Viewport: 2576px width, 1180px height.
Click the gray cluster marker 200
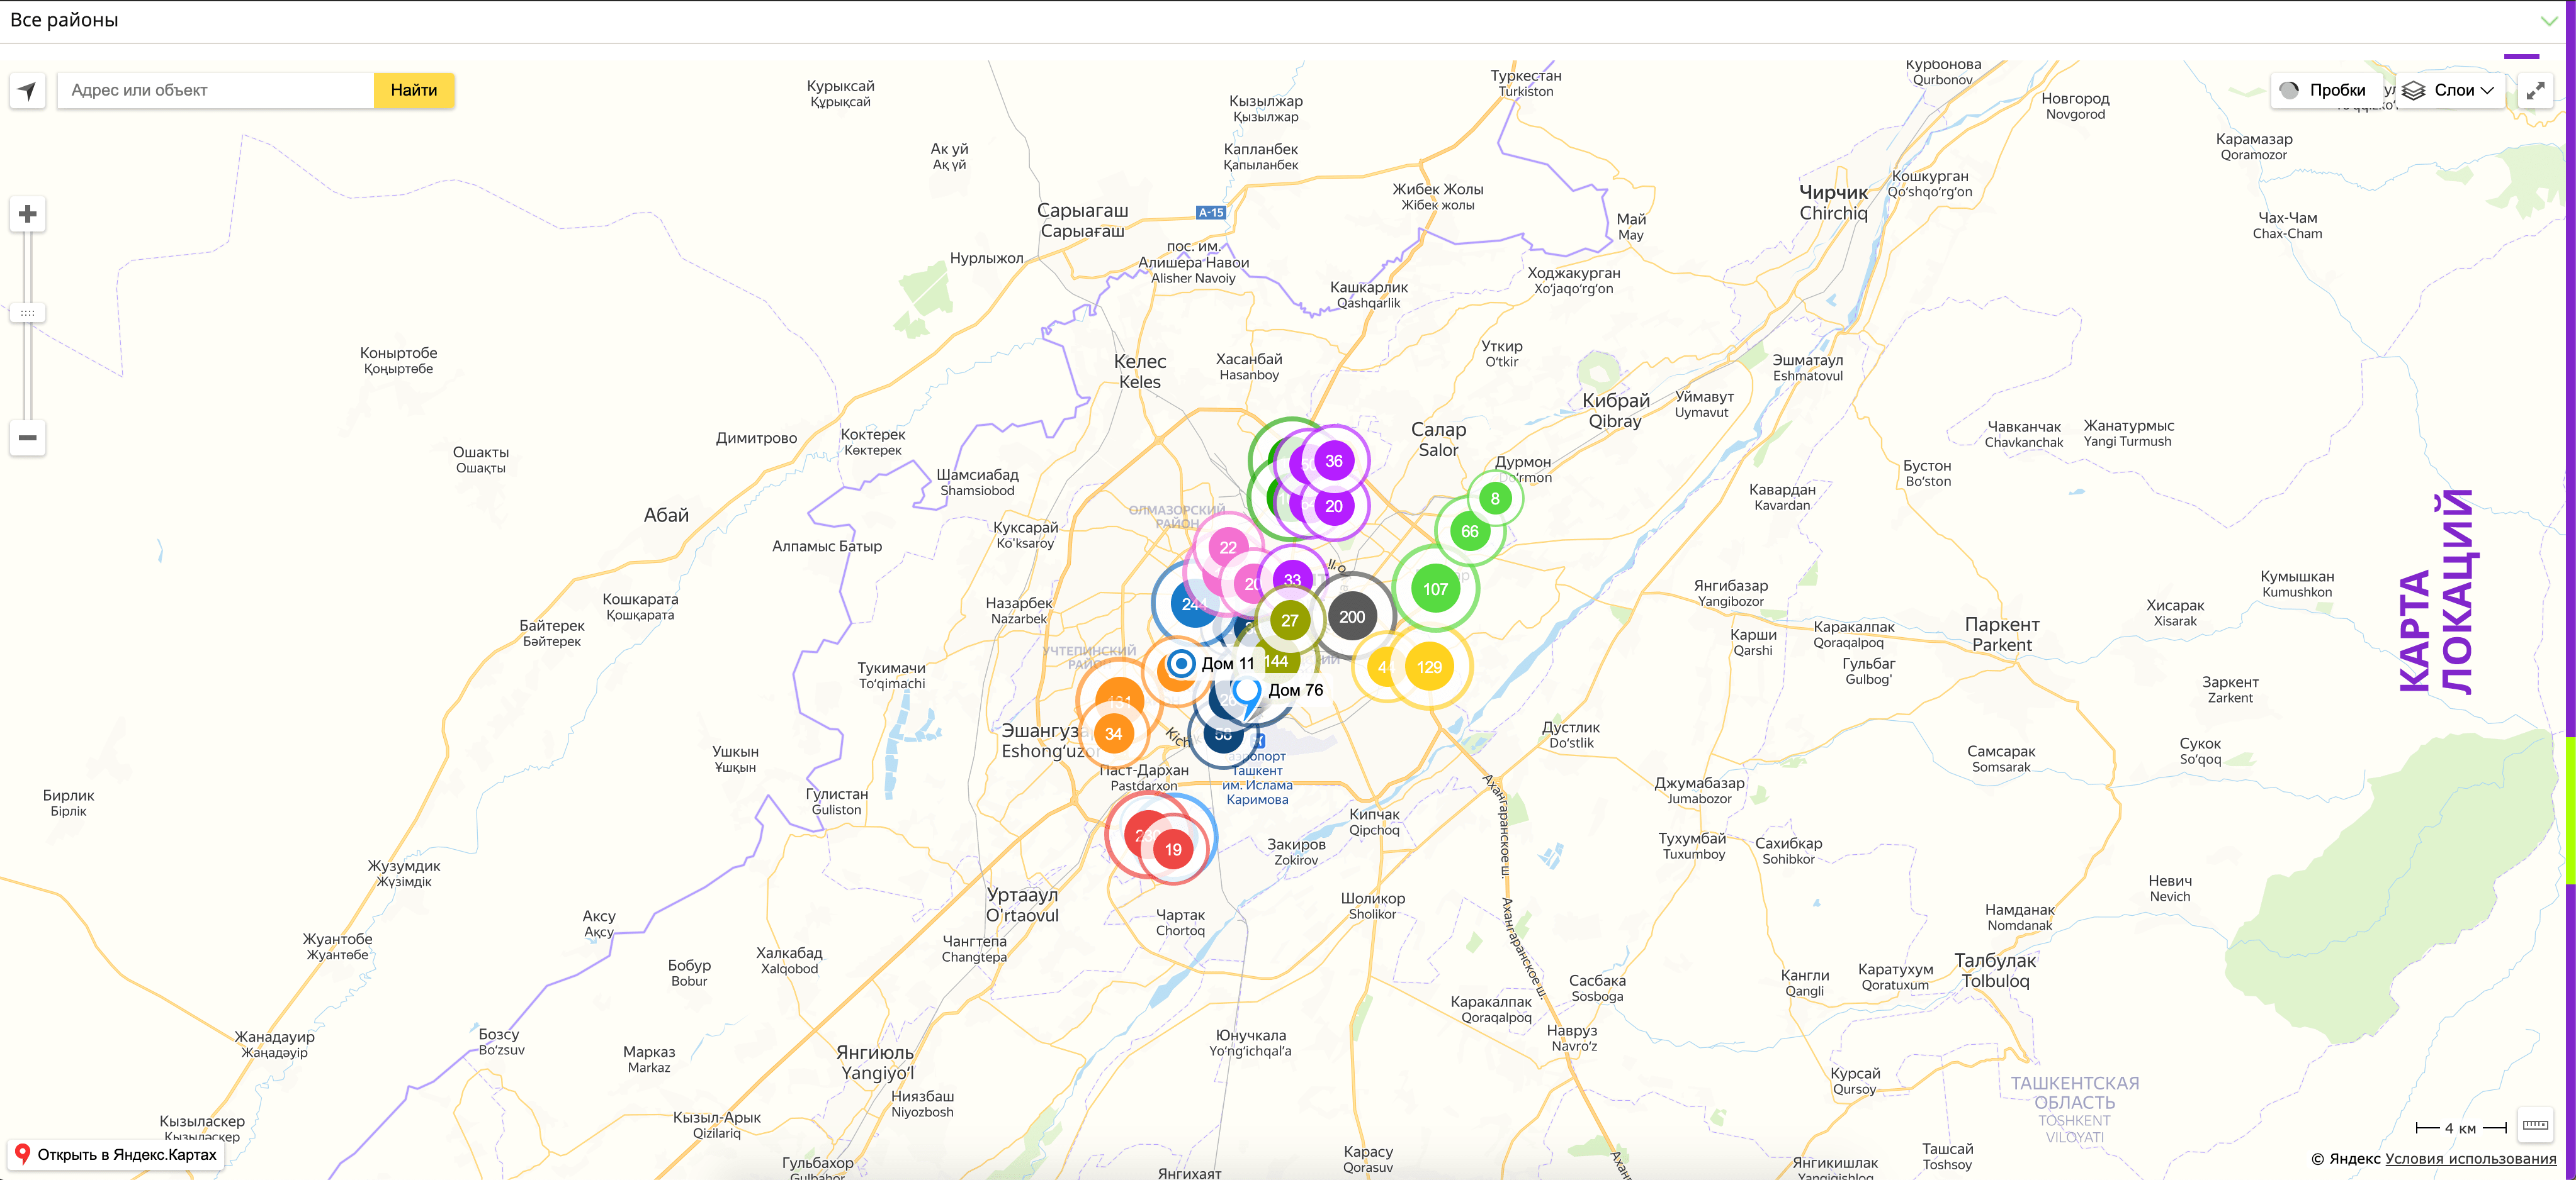[x=1352, y=616]
